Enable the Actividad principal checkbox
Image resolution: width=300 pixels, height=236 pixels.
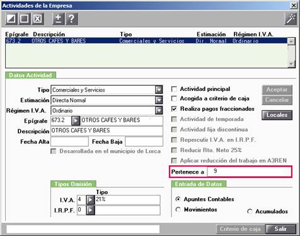pyautogui.click(x=174, y=89)
